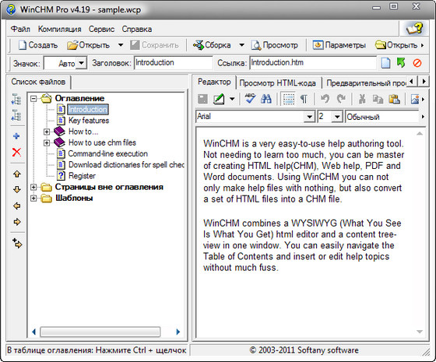The width and height of the screenshot is (436, 362).
Task: Expand the How to... node
Action: [47, 132]
